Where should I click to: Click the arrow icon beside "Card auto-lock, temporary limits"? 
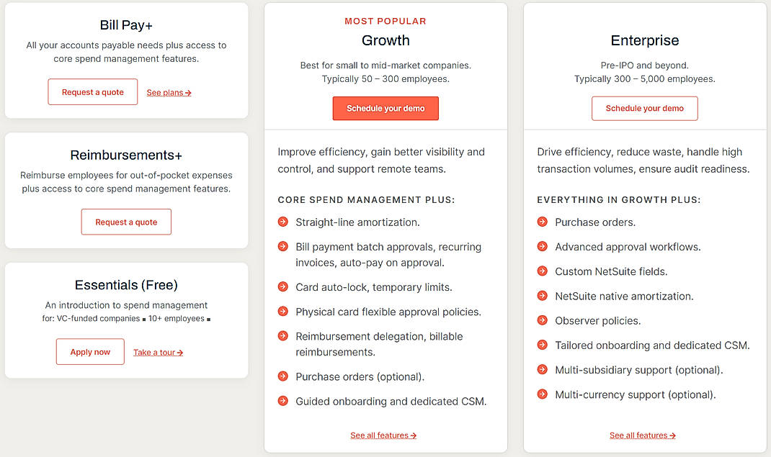coord(282,287)
